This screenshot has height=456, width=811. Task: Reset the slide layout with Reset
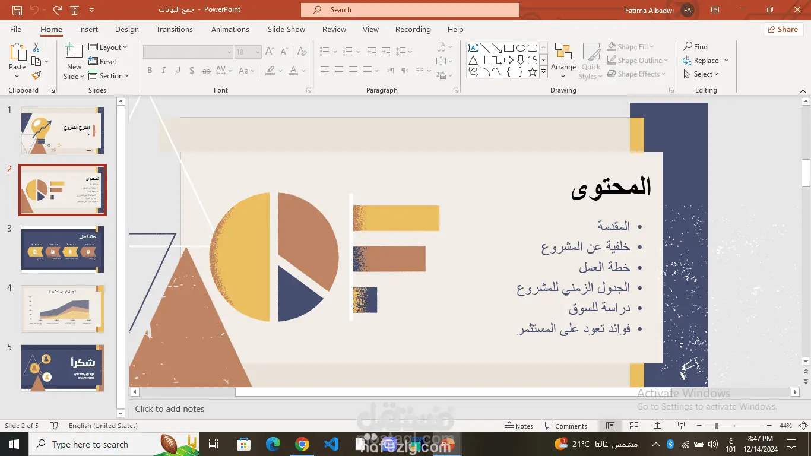point(103,62)
